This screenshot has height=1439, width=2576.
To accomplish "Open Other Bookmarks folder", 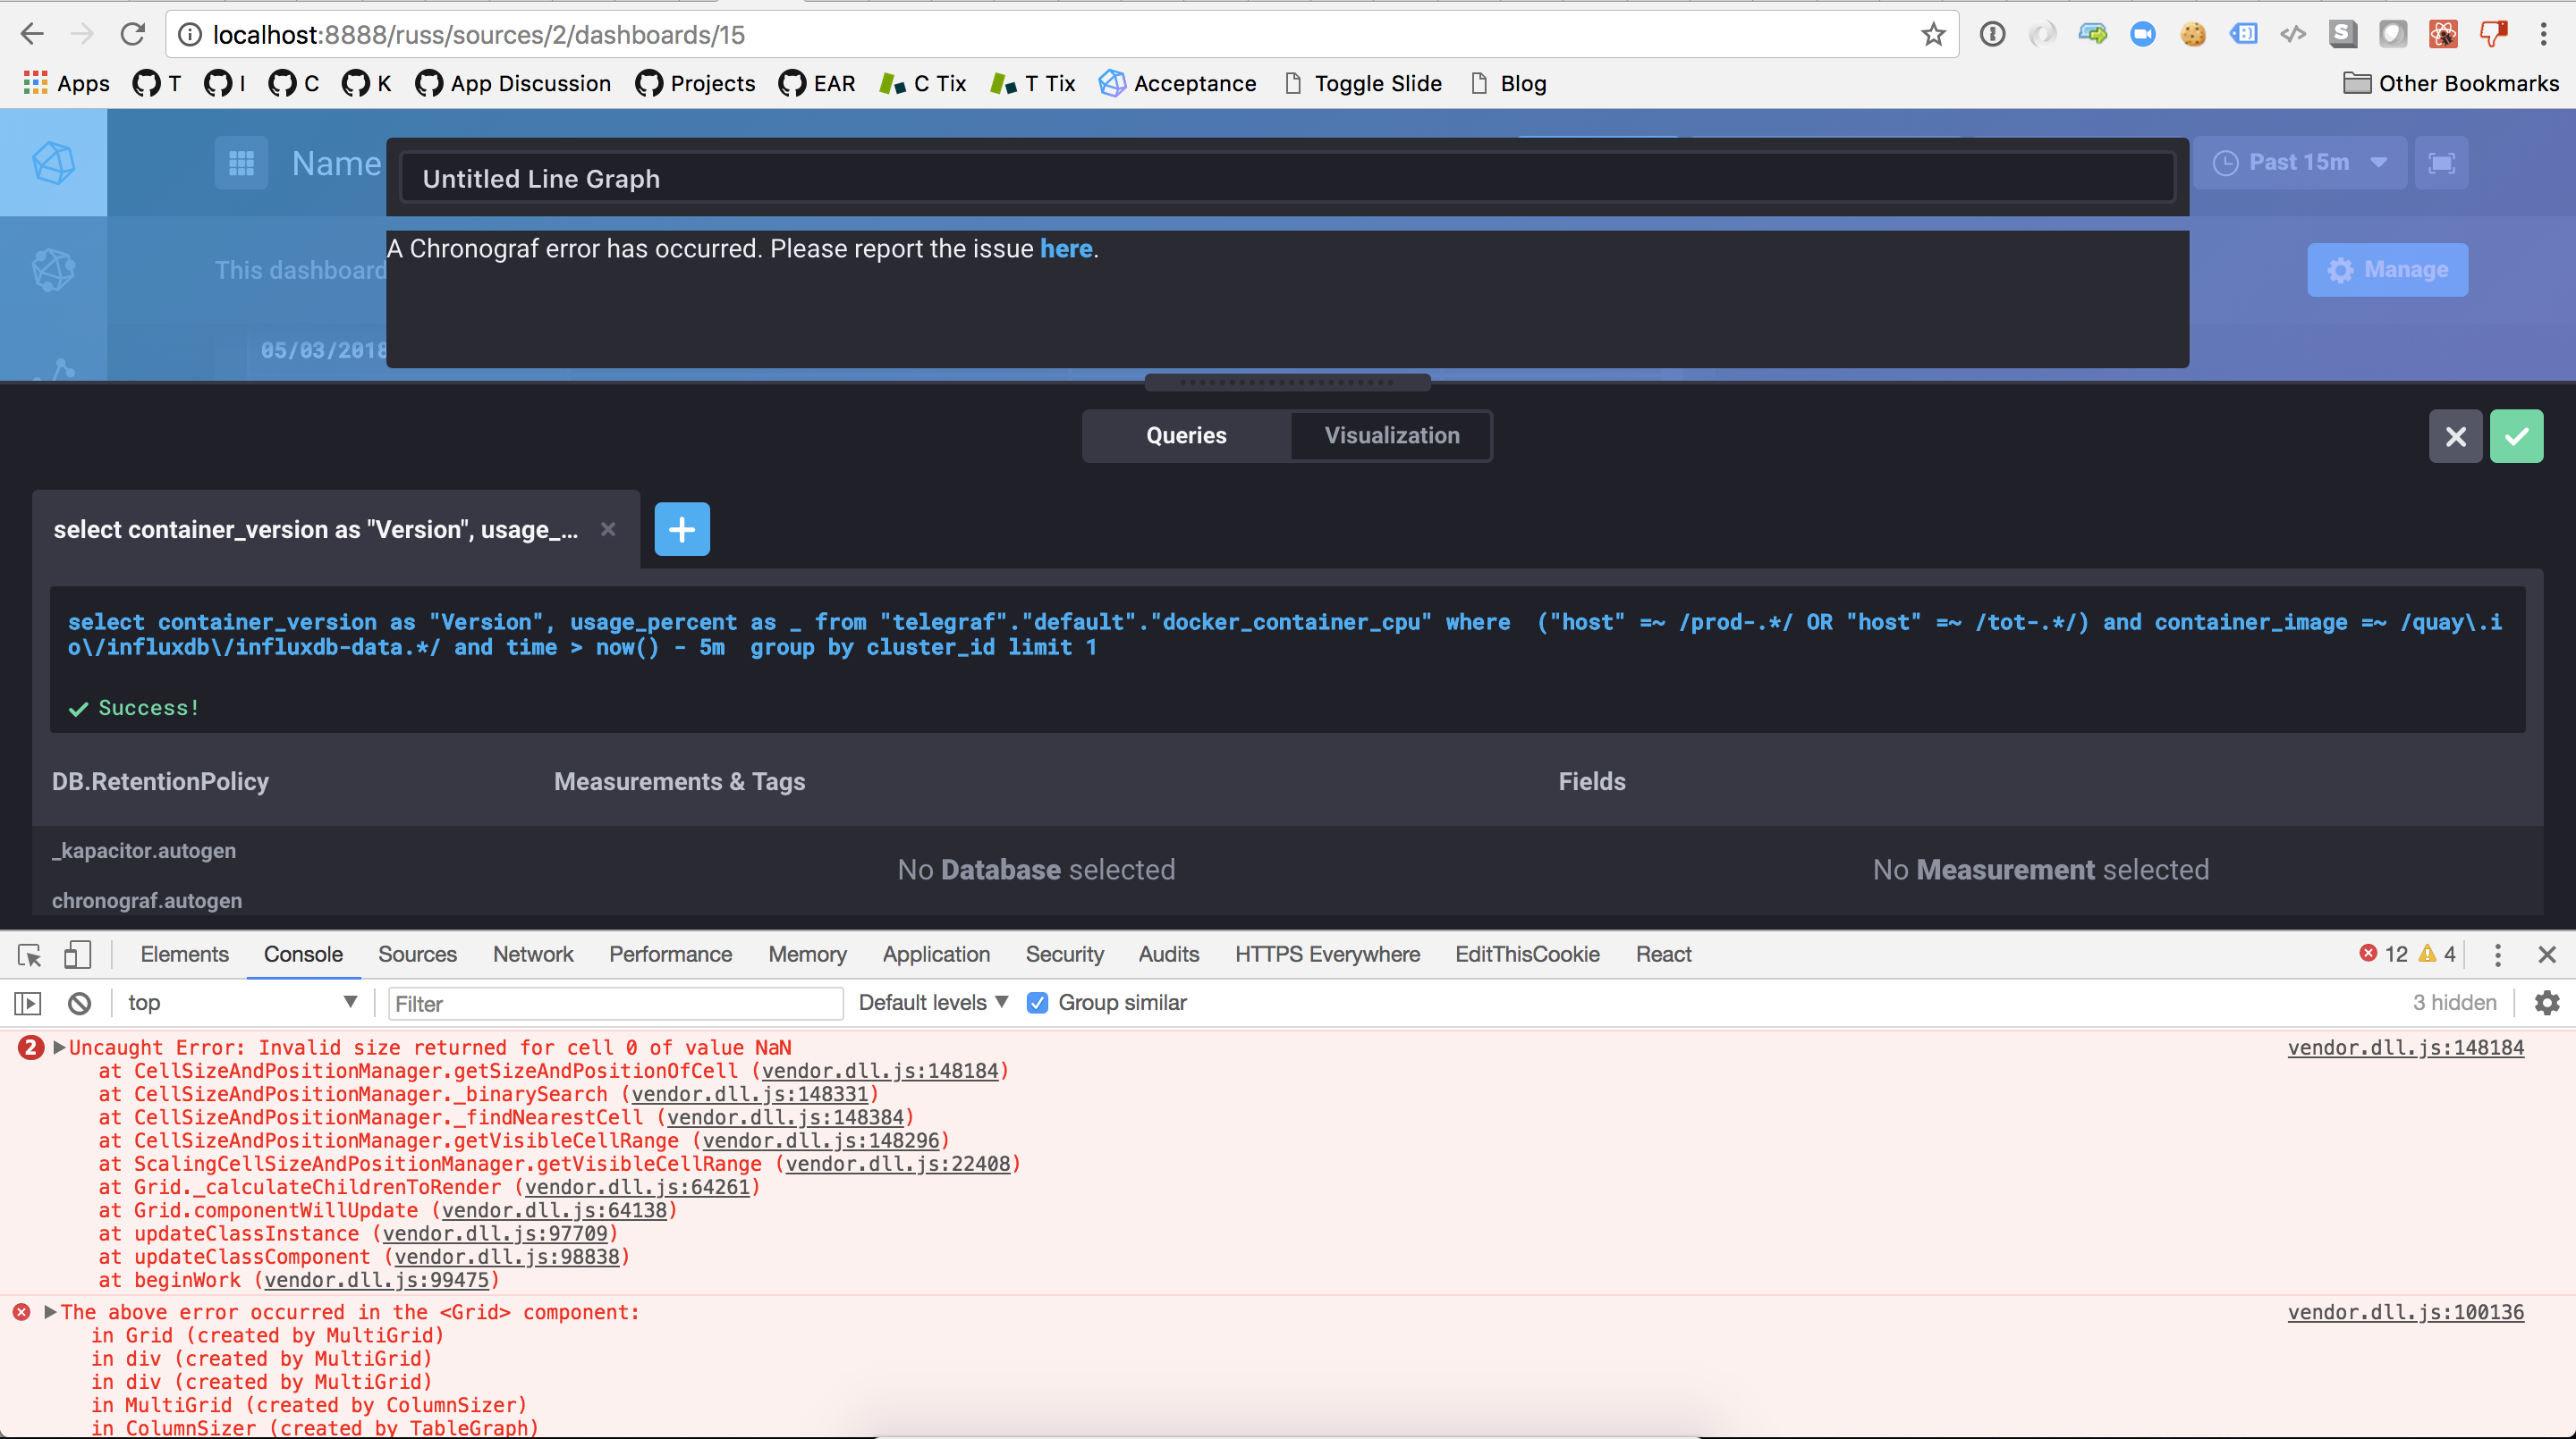I will point(2451,83).
